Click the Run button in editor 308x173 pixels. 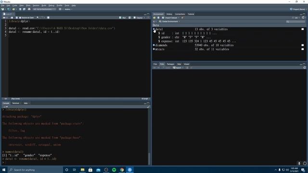click(123, 18)
